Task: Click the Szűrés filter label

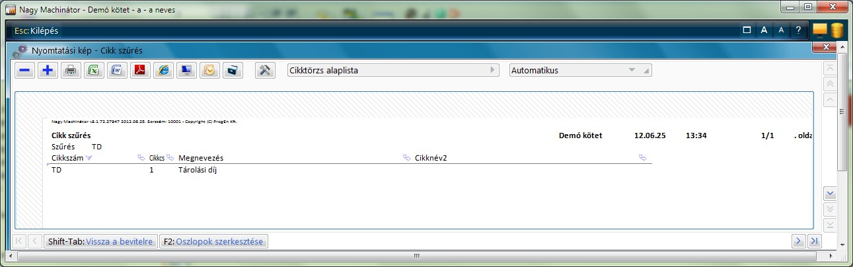Action: (63, 146)
